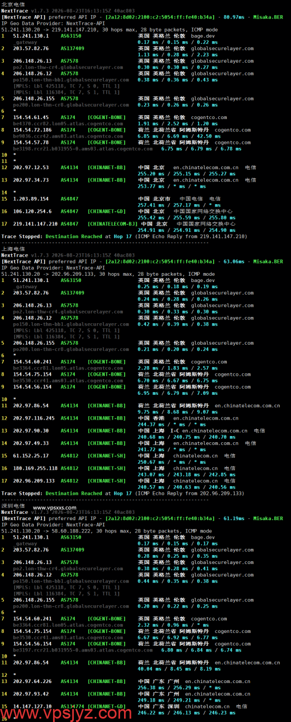Click latency 1.13 ms / 0.28 ms / 2.23 ms
This screenshot has width=291, height=722.
178,55
